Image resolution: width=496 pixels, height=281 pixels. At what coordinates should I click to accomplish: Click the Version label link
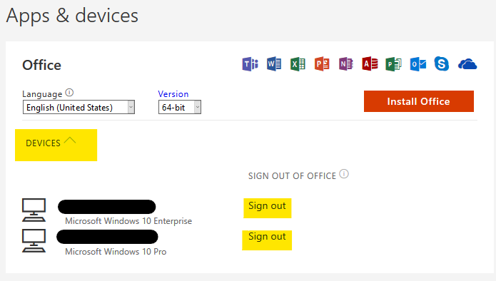pyautogui.click(x=173, y=94)
